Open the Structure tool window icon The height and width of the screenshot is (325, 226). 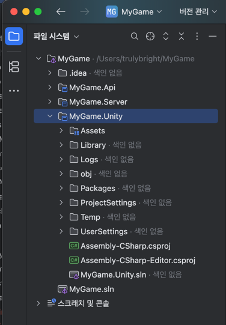(14, 67)
